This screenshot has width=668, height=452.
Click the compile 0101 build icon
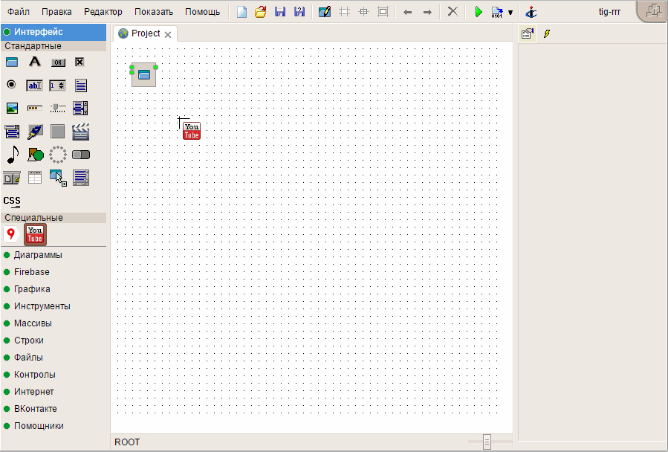point(497,12)
